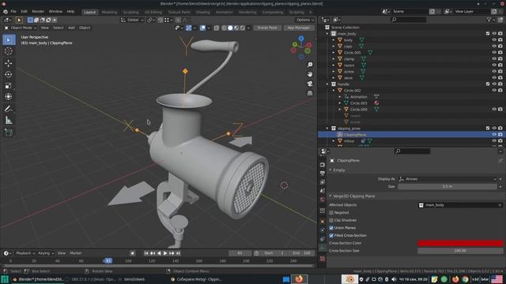Click the Sneak Peek button
Screen dimensions: 506x284
click(x=267, y=28)
